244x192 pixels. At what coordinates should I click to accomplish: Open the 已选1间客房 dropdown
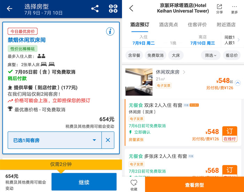click(x=55, y=140)
